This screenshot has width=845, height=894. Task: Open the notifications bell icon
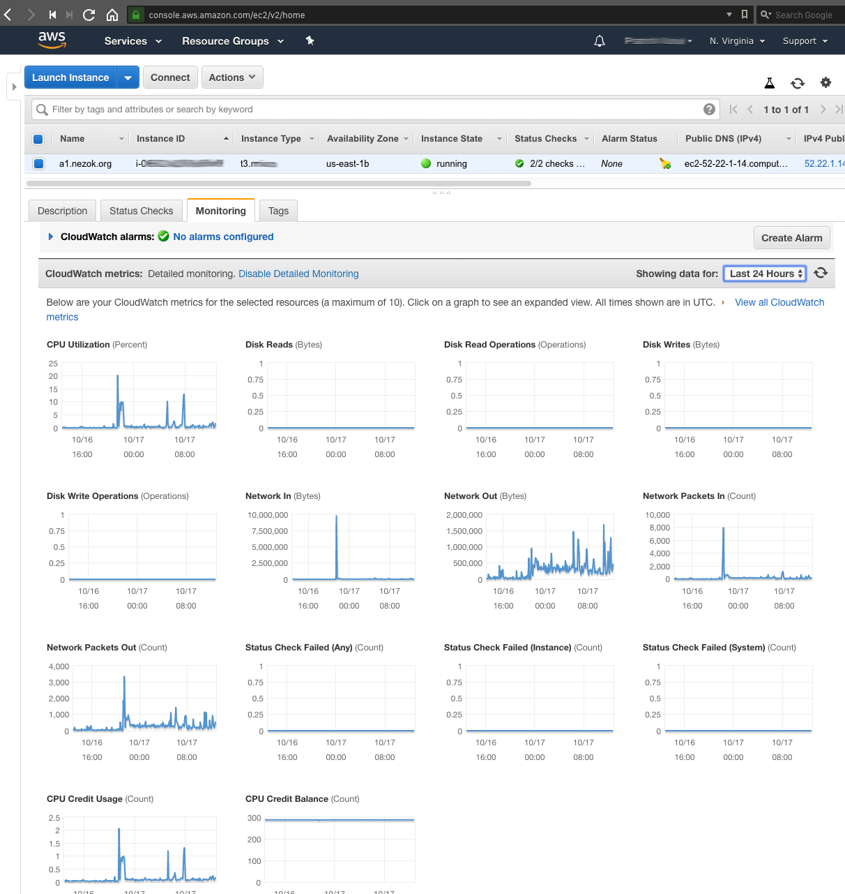(600, 41)
